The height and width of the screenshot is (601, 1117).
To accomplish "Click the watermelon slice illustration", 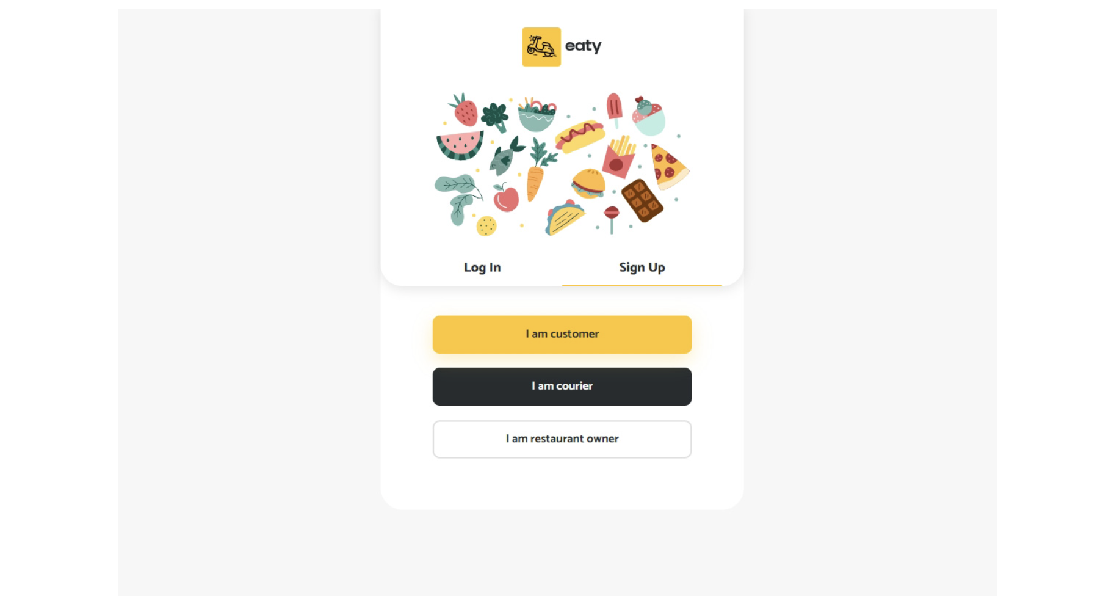I will [460, 146].
